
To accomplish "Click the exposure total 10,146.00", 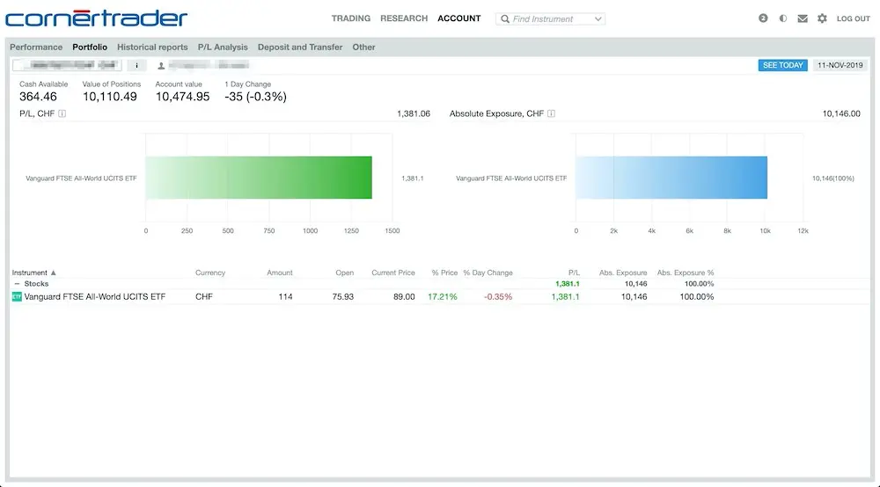I will [841, 113].
